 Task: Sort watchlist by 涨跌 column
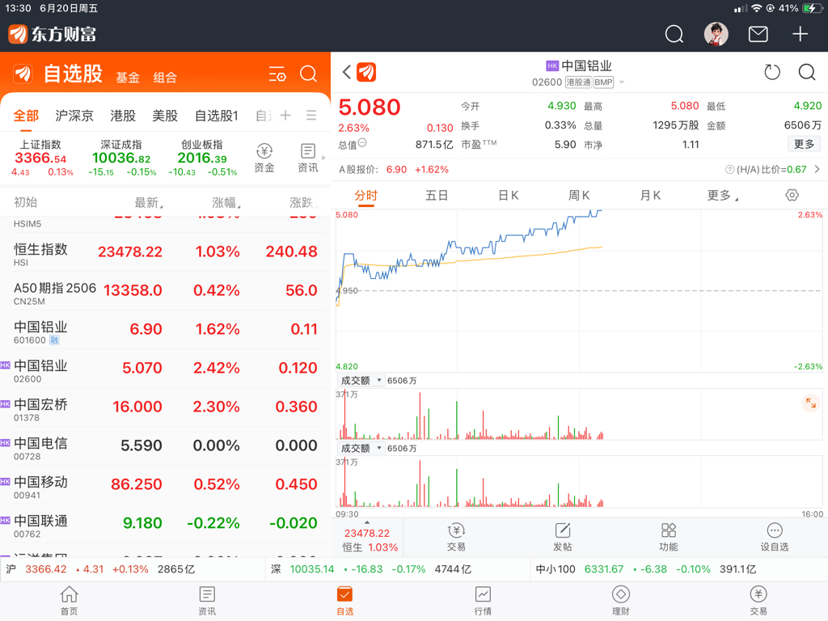(x=303, y=202)
